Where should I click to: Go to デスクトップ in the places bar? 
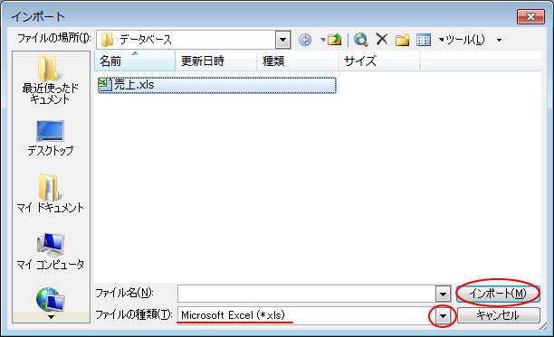pos(50,138)
